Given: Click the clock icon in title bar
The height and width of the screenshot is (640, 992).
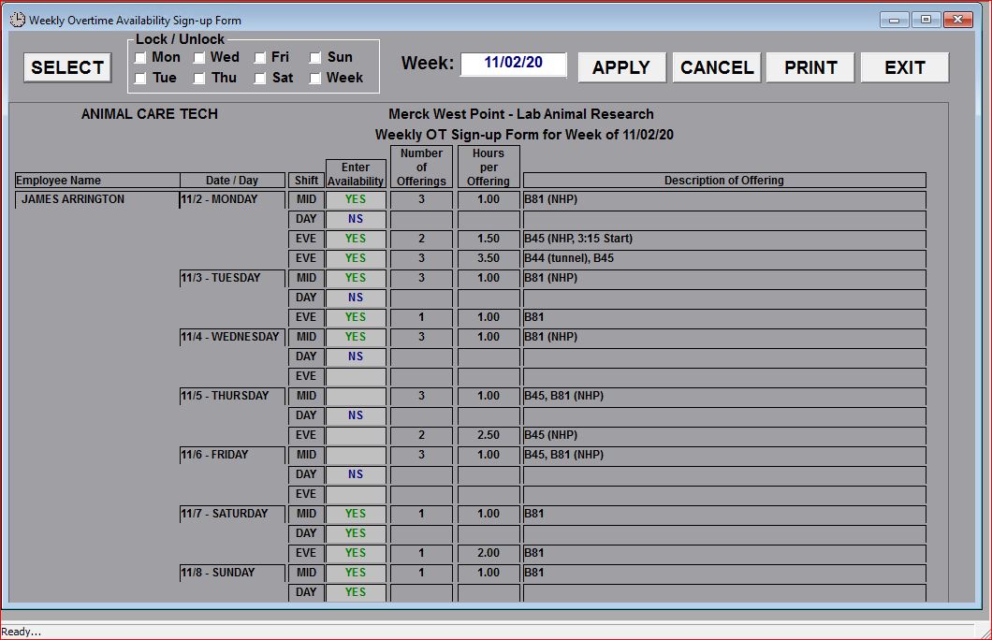Looking at the screenshot, I should (17, 20).
